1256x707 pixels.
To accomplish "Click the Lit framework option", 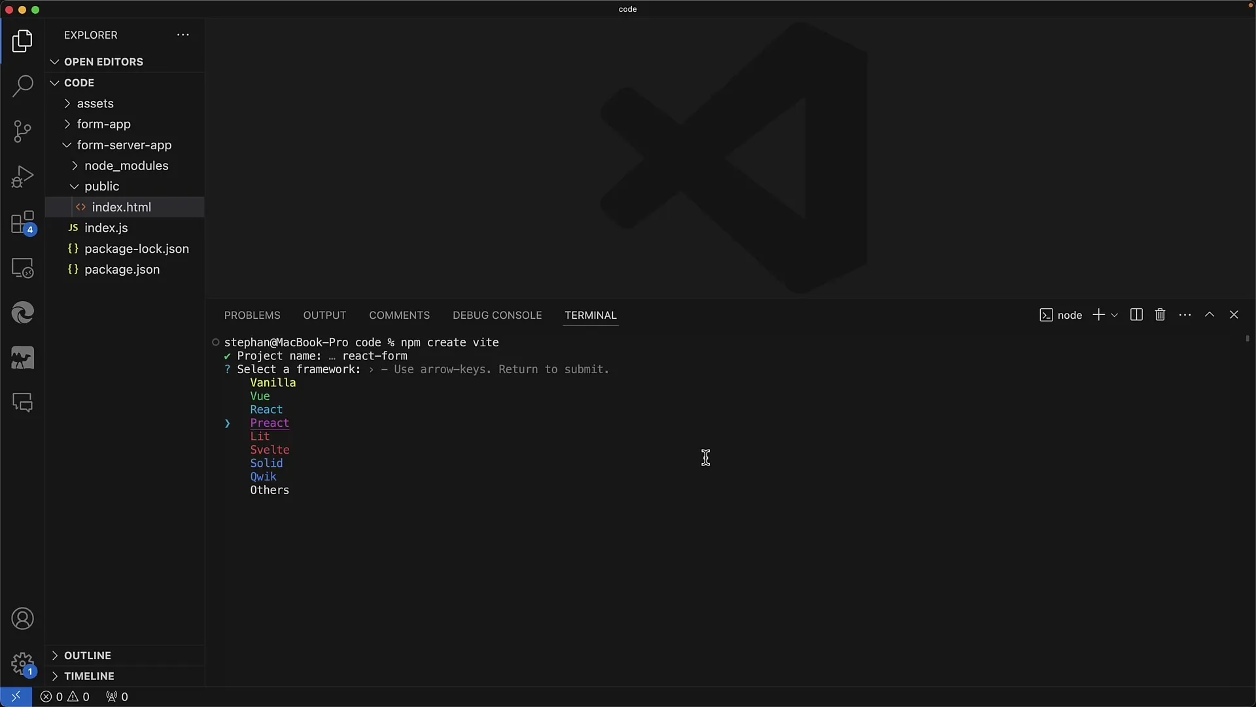I will point(260,437).
